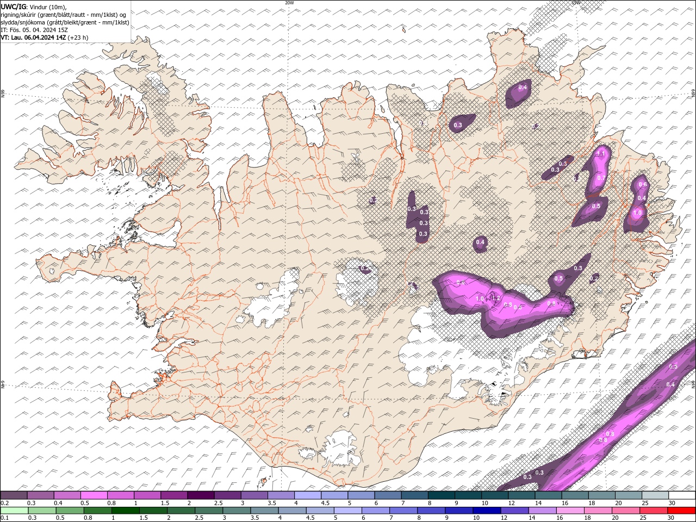Pick the snow legend swatch labeled 4.5
Screen dimensions: 696x522
click(334, 495)
